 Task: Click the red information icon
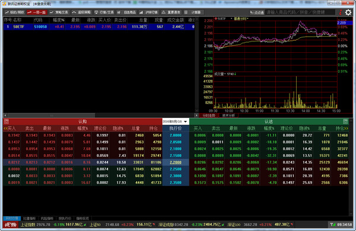[x=341, y=12]
